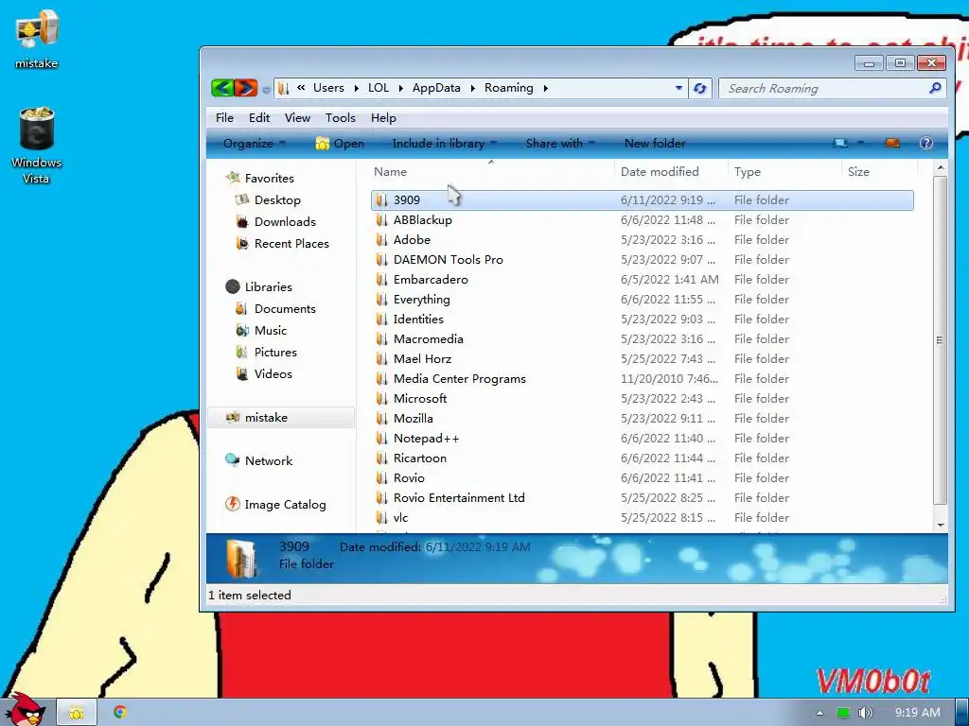Open the Edit menu

[259, 118]
